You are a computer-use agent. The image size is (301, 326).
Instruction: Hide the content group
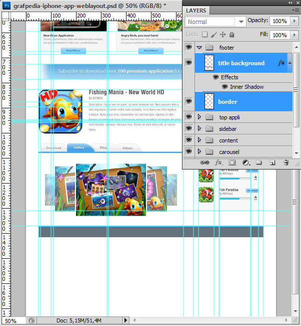pos(188,140)
